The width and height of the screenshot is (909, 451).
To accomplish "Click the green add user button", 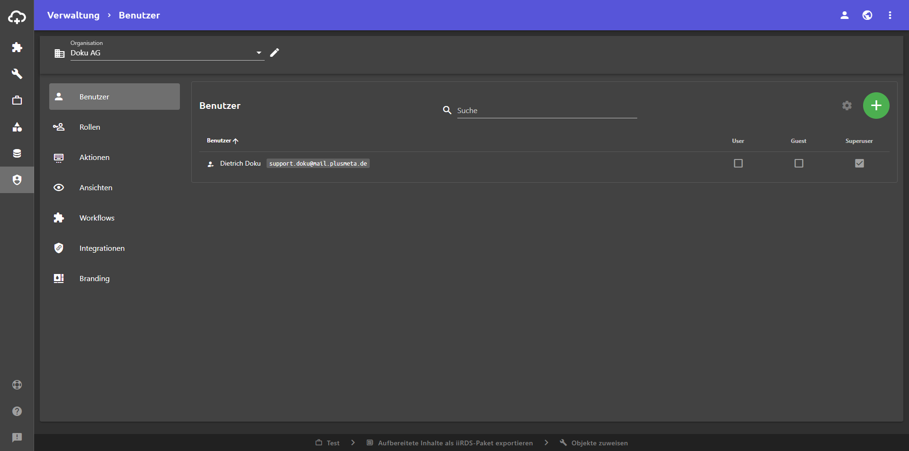I will tap(876, 106).
